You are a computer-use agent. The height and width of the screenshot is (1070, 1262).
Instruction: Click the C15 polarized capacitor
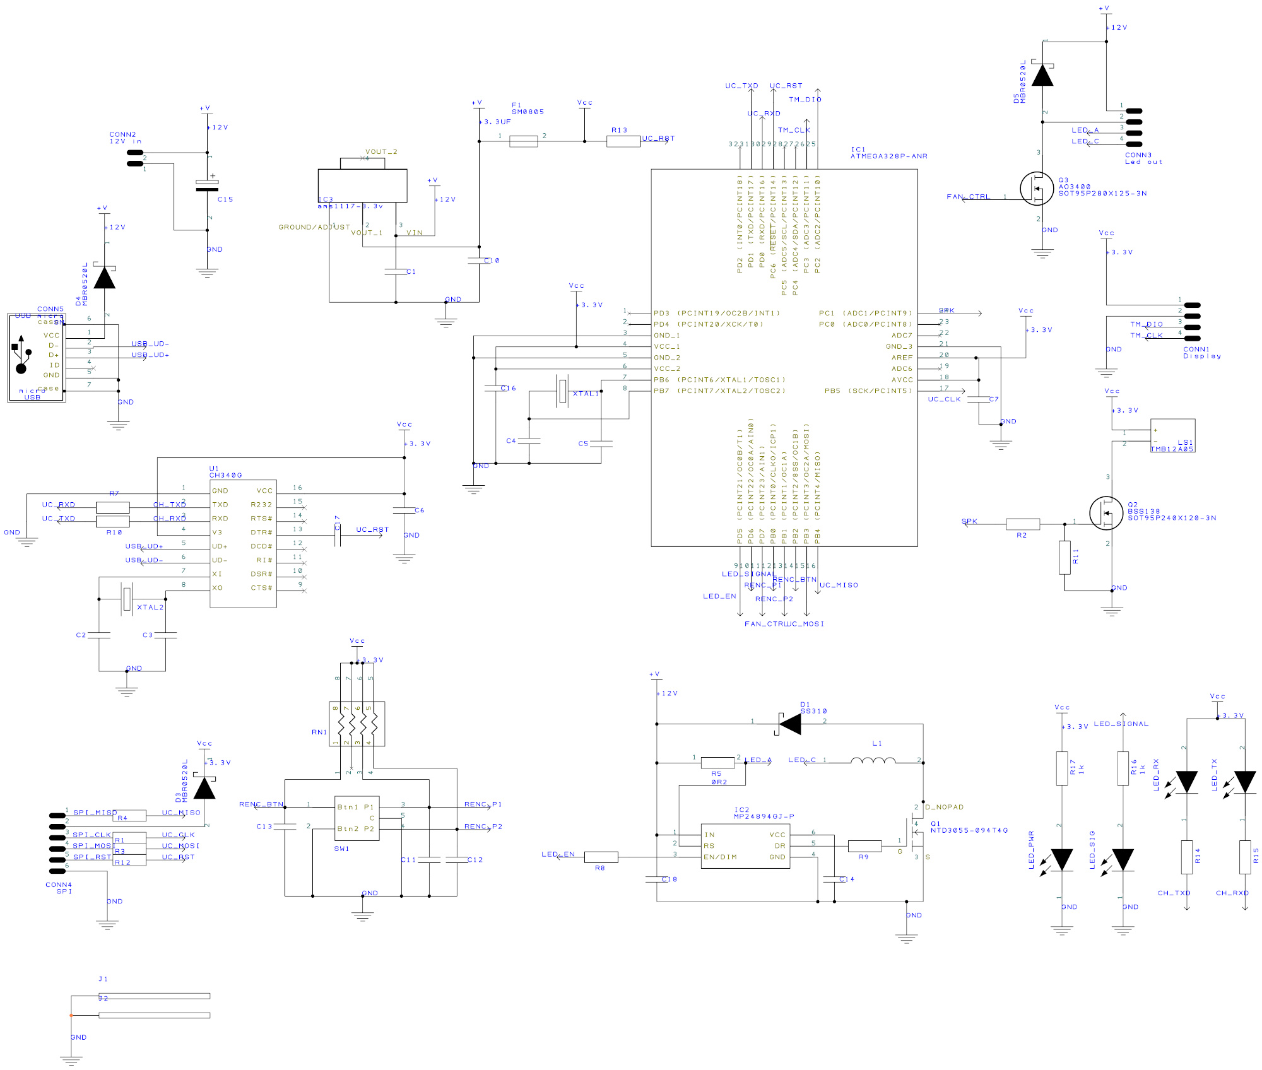[x=207, y=185]
